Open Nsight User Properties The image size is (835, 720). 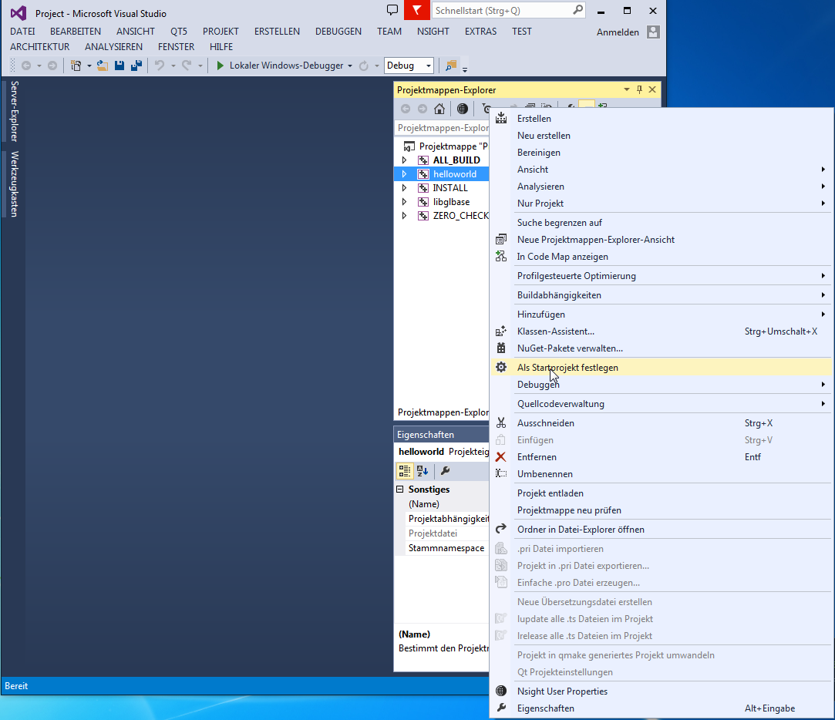661,691
